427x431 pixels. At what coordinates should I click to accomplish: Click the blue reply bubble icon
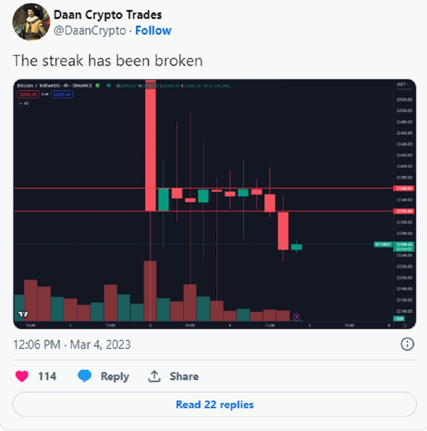tap(84, 376)
